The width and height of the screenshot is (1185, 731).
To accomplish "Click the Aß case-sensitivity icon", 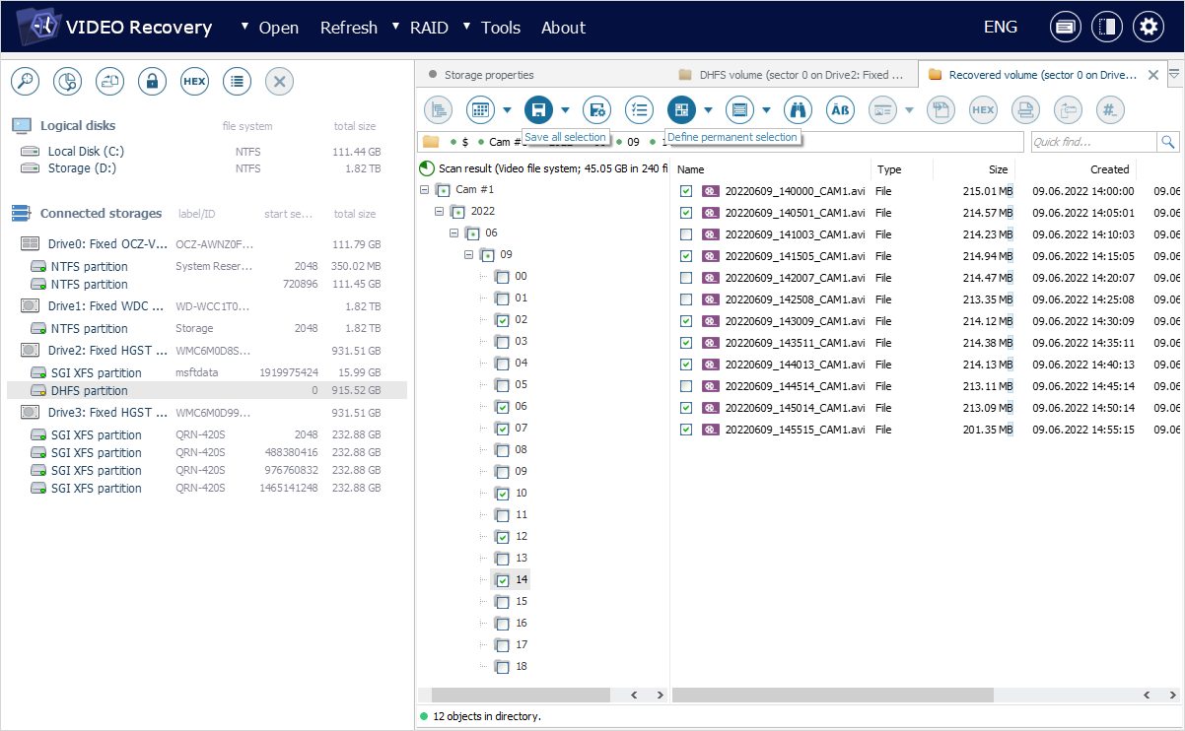I will (840, 109).
